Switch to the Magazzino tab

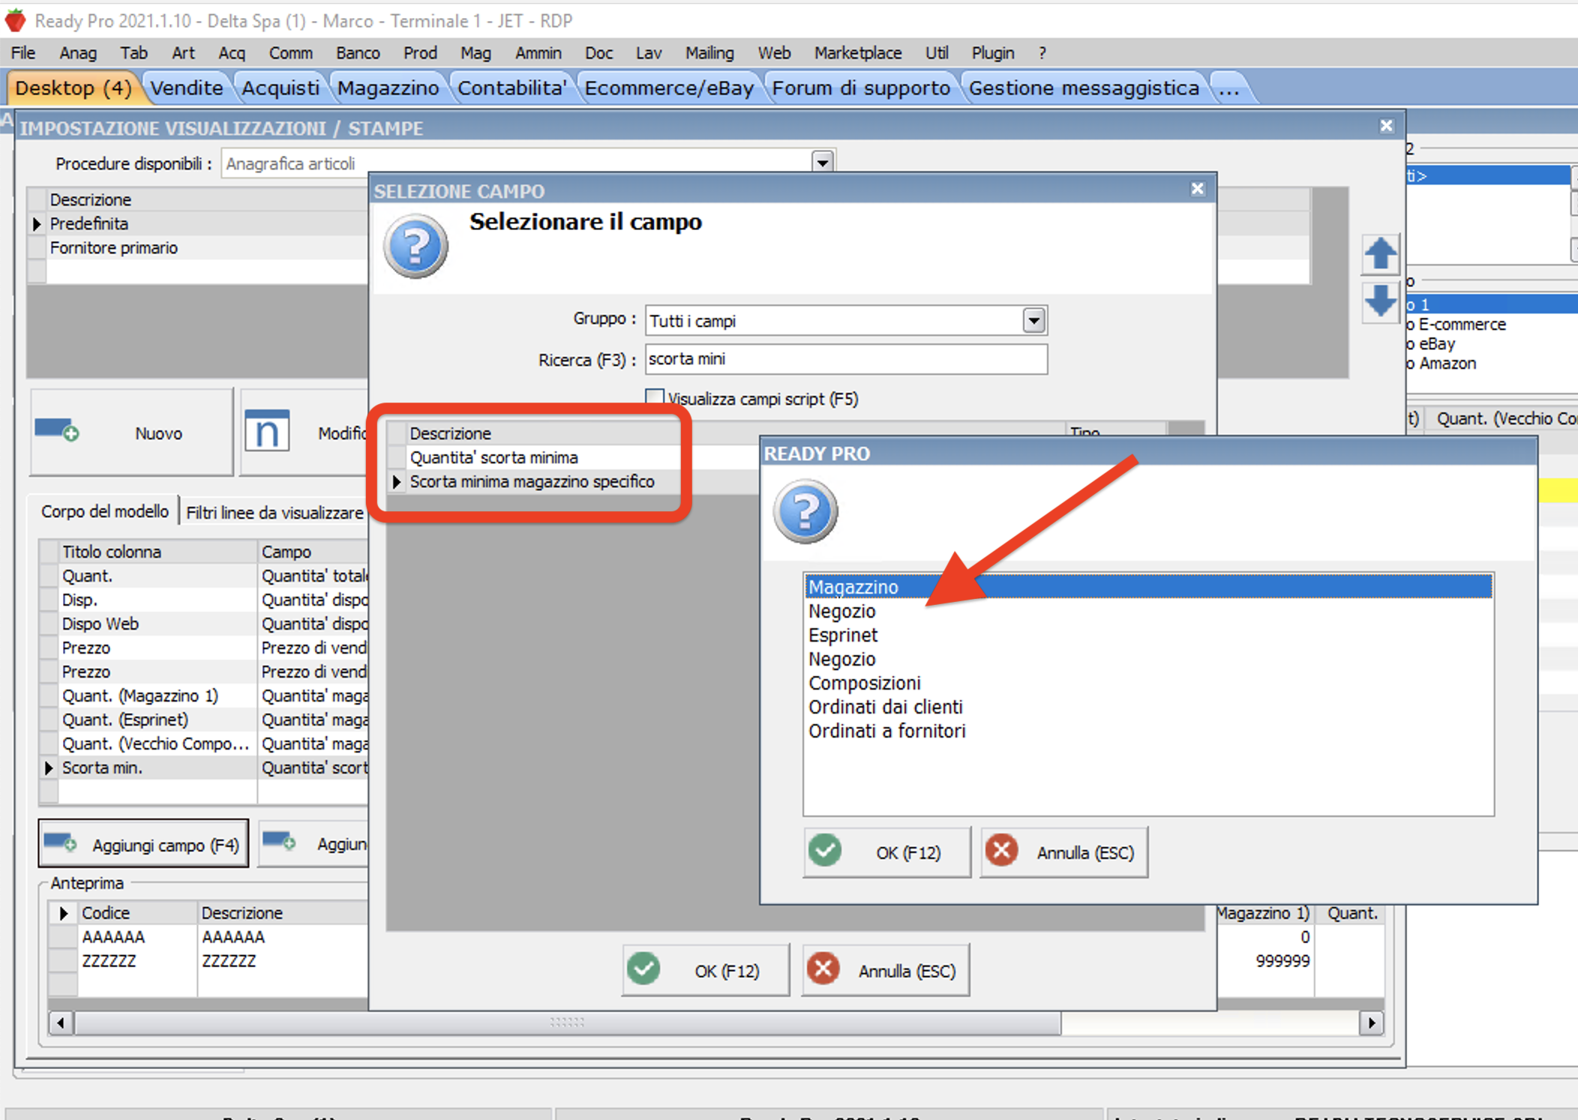click(388, 88)
